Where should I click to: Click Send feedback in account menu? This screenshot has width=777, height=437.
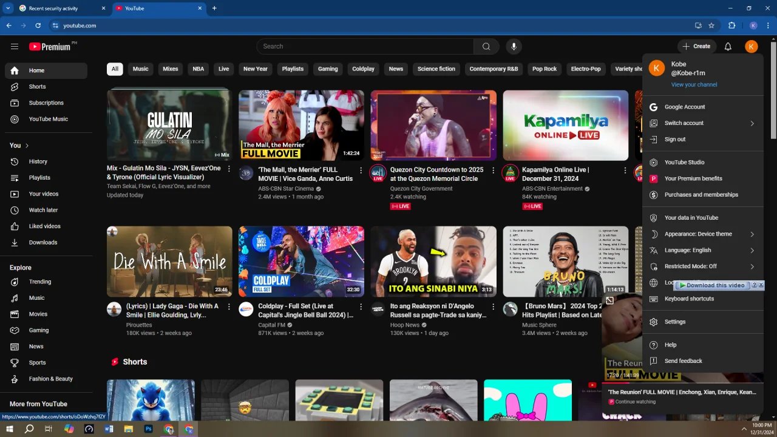[703, 361]
